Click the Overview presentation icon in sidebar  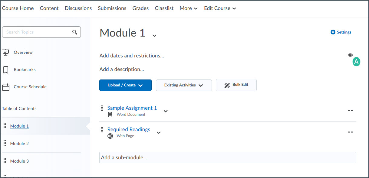5,52
